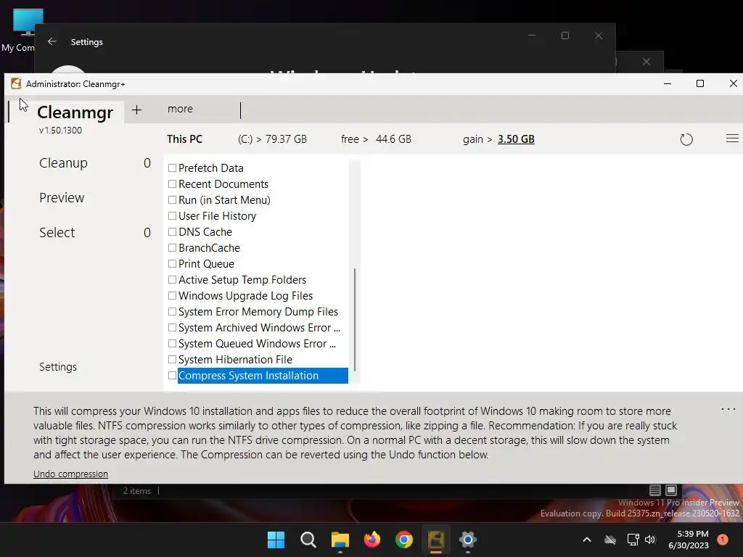Click the 2 items status text
This screenshot has height=557, width=743.
pyautogui.click(x=137, y=491)
